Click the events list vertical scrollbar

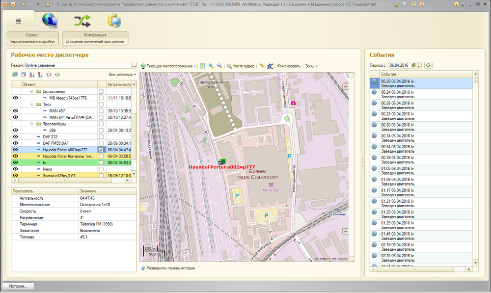tap(475, 168)
